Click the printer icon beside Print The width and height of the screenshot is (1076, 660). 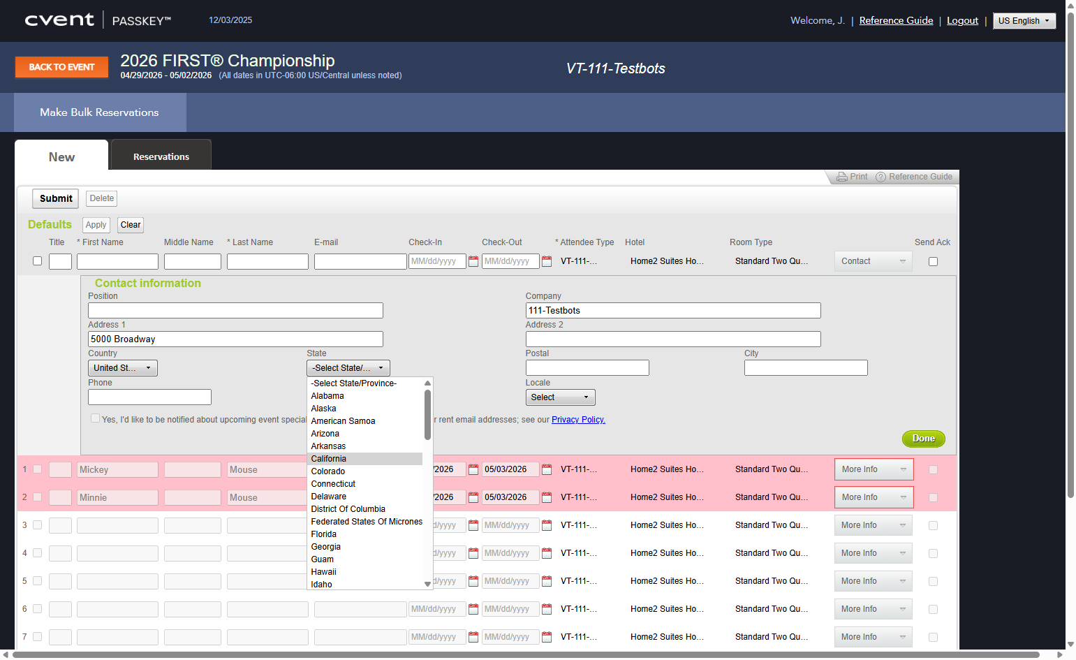pyautogui.click(x=842, y=177)
